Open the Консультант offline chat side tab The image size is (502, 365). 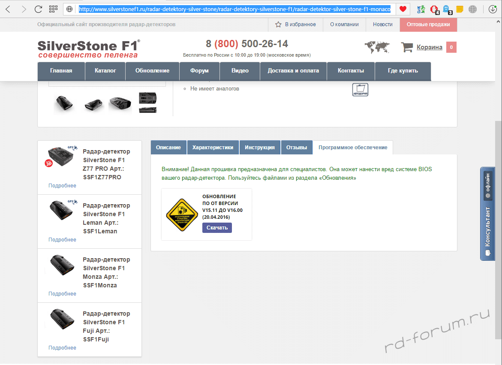(487, 214)
